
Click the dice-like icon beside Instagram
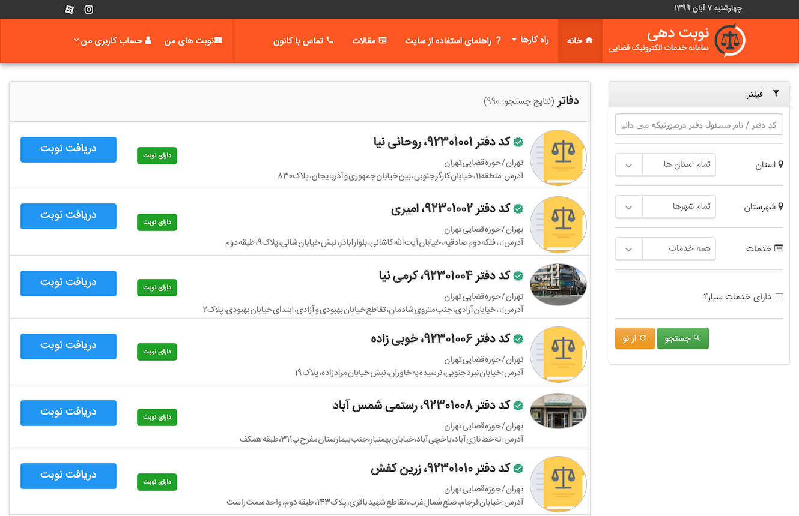(70, 9)
